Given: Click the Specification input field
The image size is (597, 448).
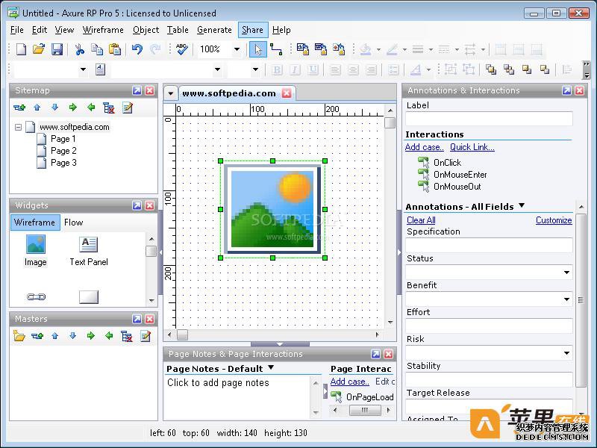Looking at the screenshot, I should click(x=489, y=246).
